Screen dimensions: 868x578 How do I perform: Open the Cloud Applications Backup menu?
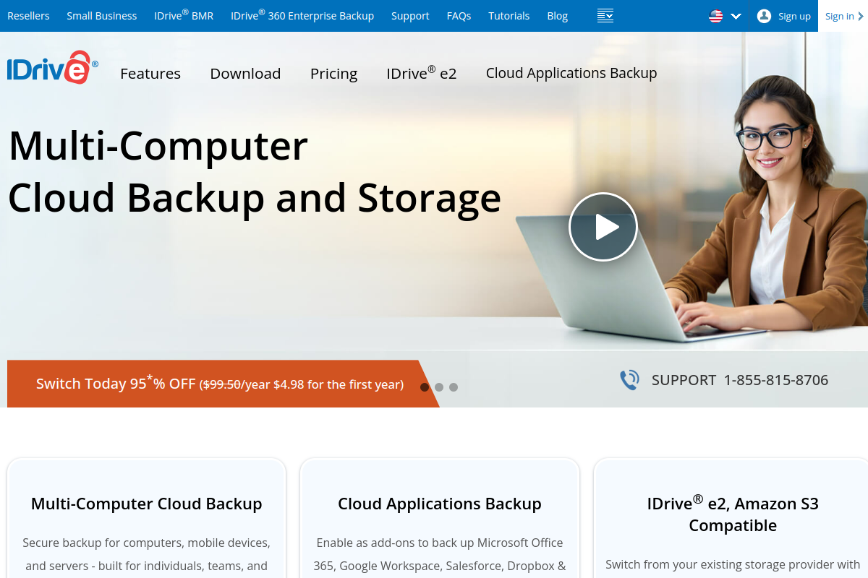click(571, 73)
